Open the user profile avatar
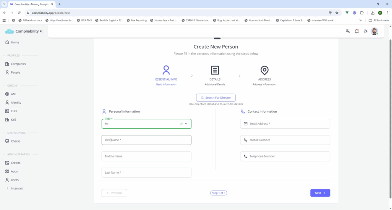This screenshot has width=392, height=210. [x=374, y=31]
